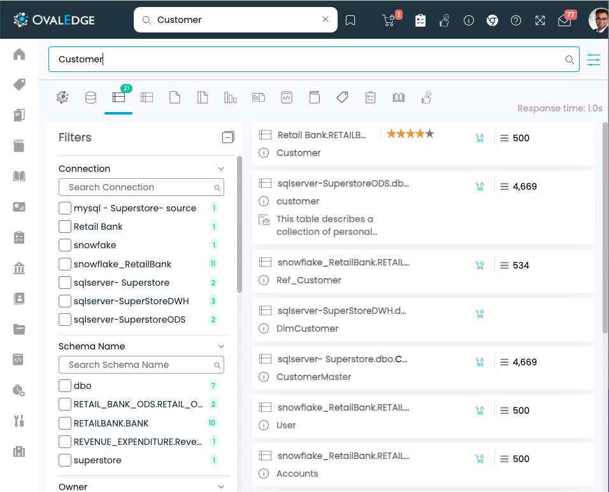The image size is (609, 492).
Task: Collapse the Schema Name filter section
Action: pos(221,346)
